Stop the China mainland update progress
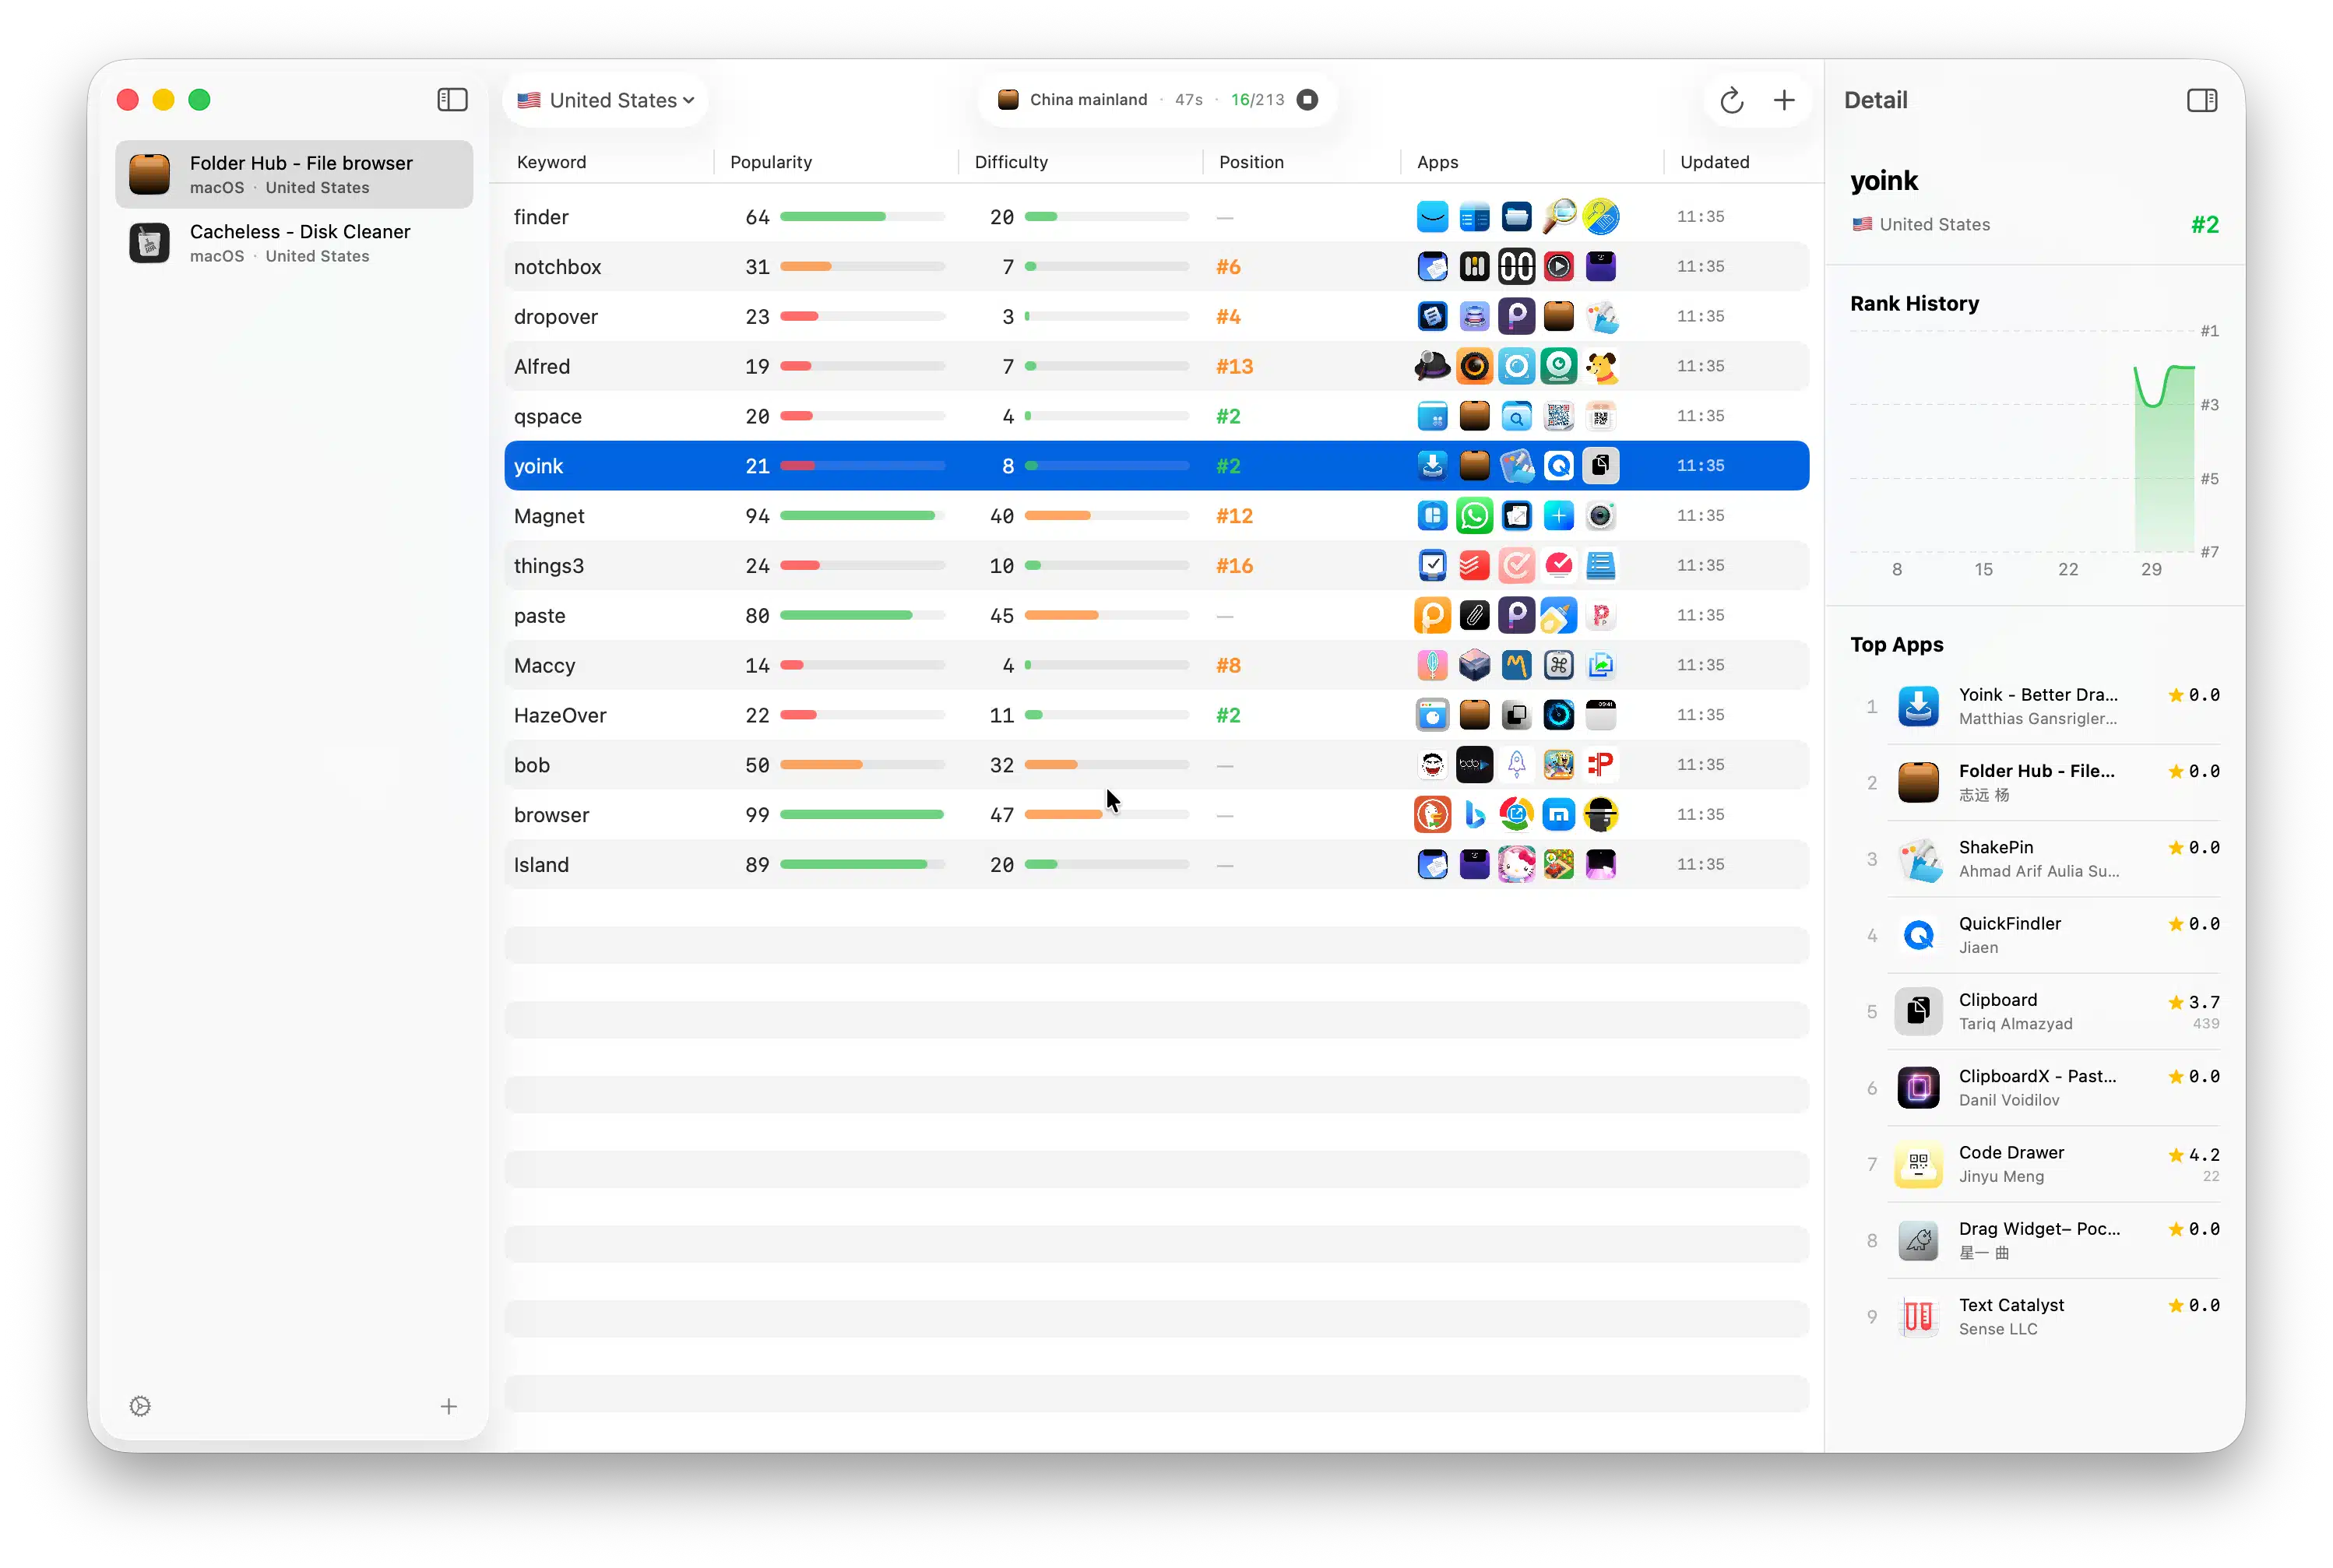 tap(1306, 100)
